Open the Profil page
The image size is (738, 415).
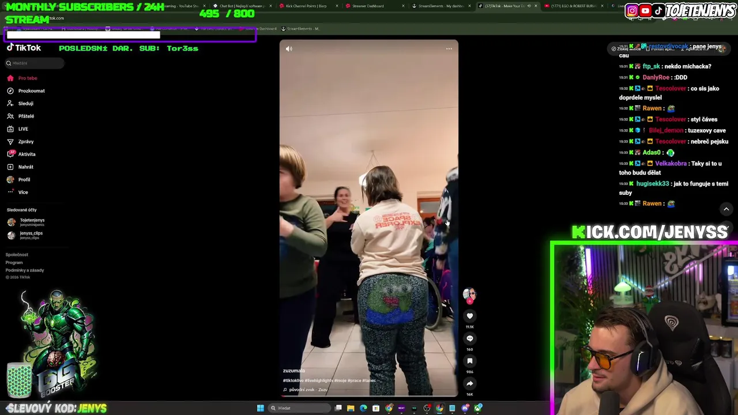18,179
